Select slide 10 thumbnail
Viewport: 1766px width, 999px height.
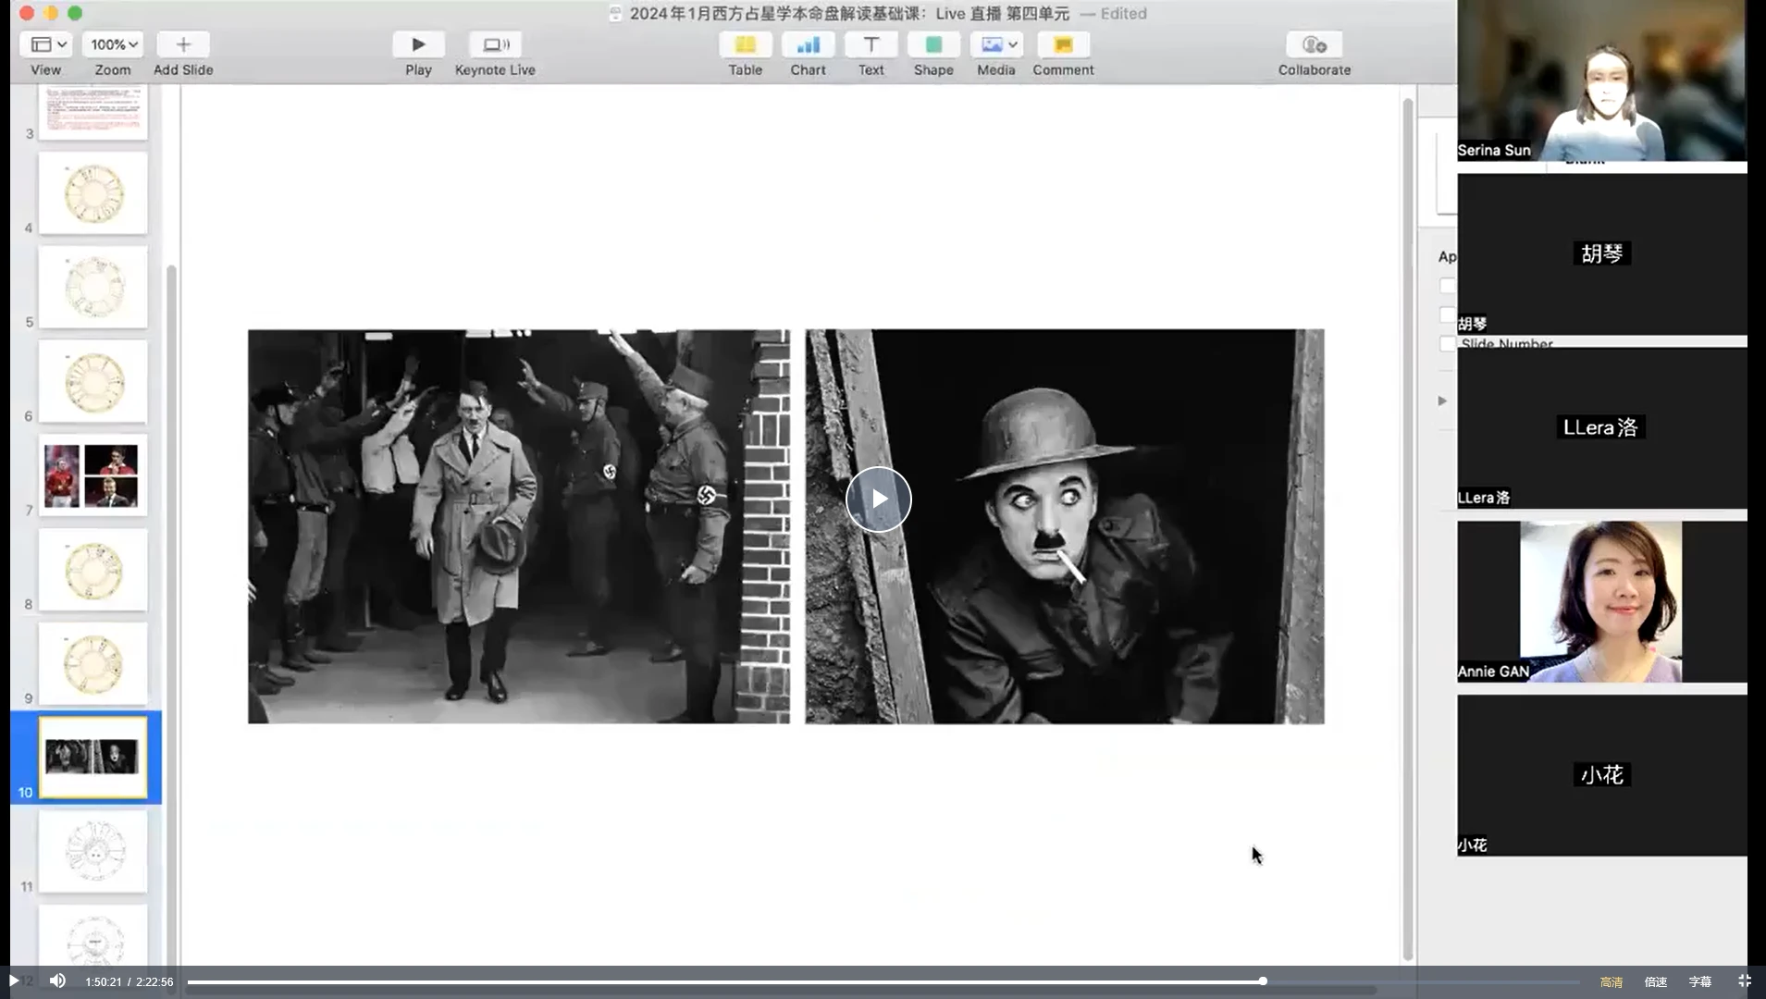(x=93, y=758)
